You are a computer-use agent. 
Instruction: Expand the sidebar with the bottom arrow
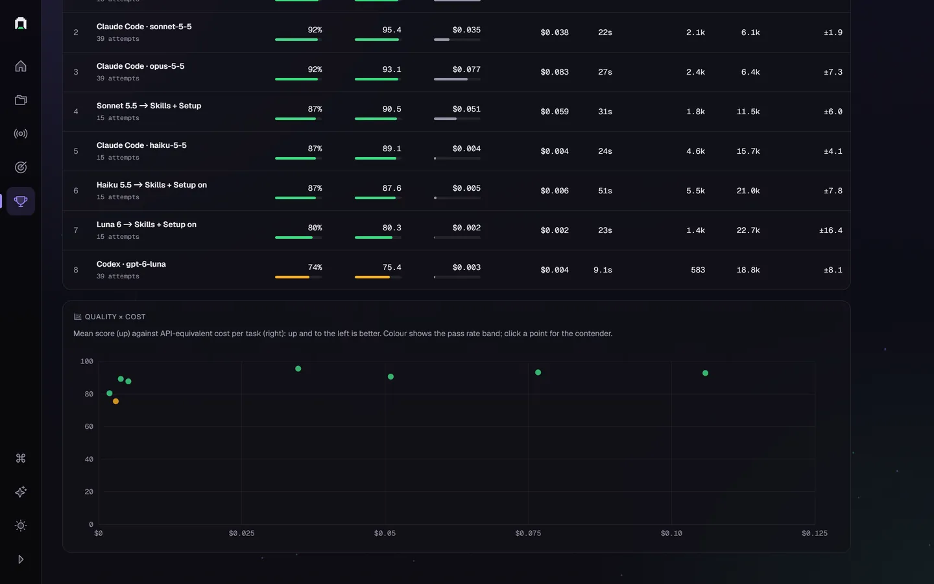click(21, 559)
